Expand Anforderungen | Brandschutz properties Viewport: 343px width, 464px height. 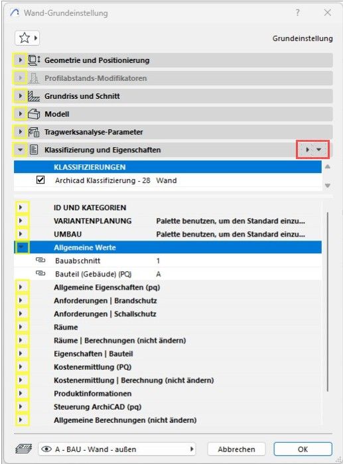21,300
